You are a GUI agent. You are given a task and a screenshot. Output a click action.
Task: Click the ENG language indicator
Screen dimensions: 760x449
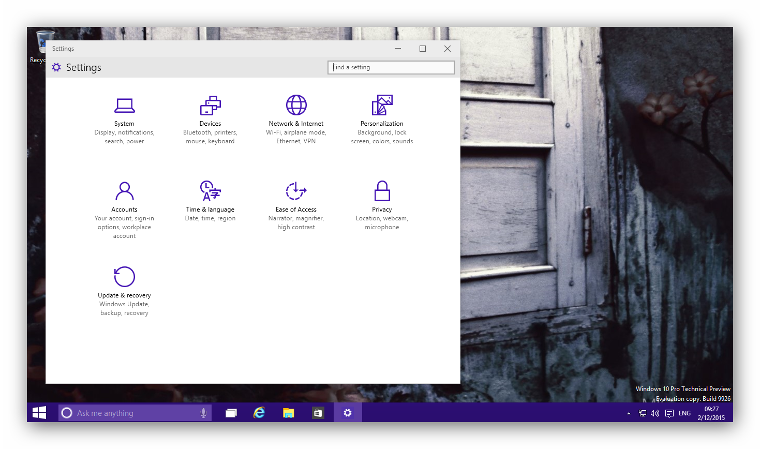point(684,413)
